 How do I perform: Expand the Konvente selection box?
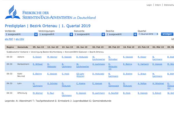(88, 34)
